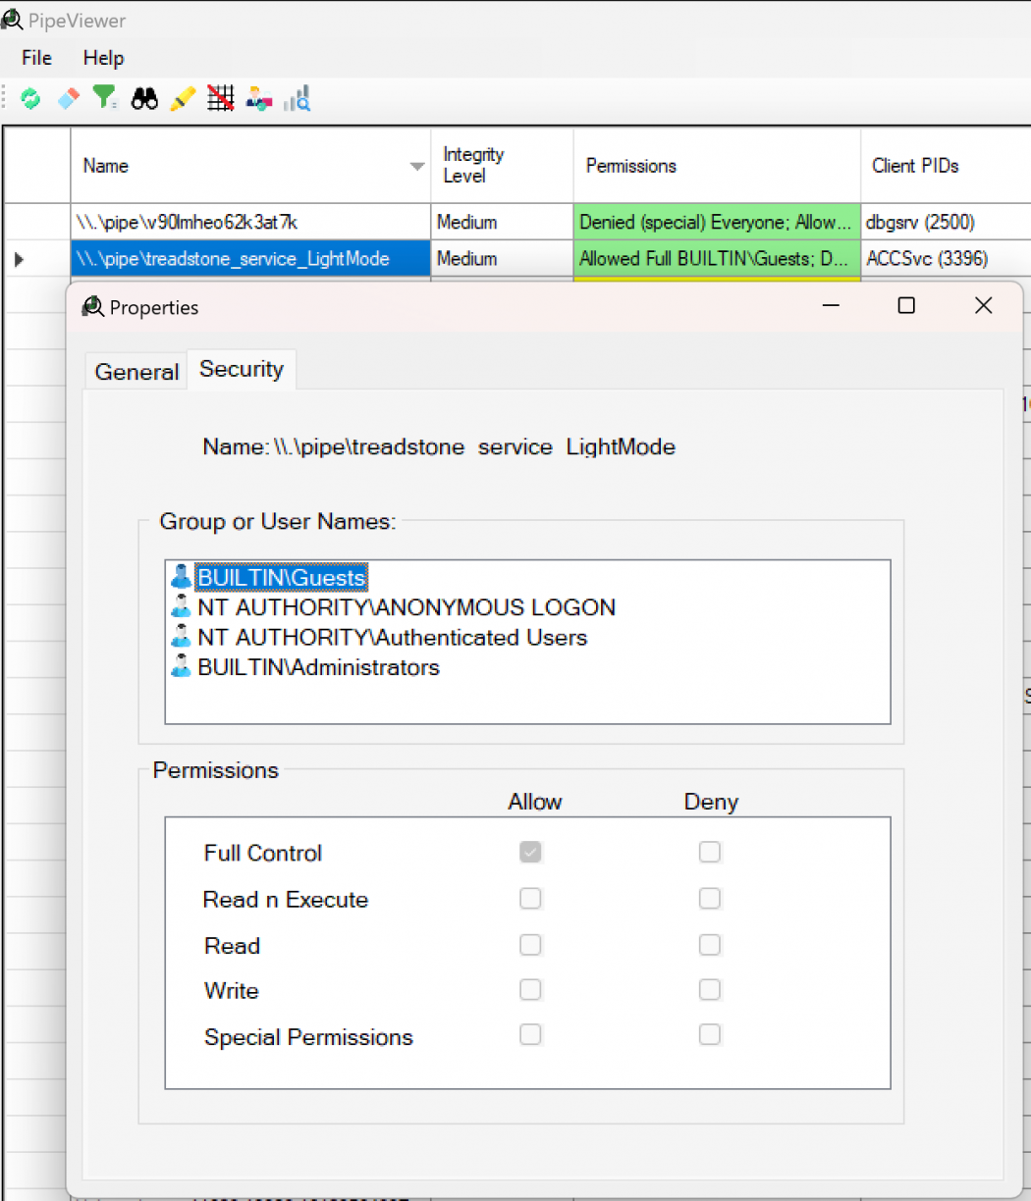This screenshot has height=1201, width=1031.
Task: Tick the Allow Read checkbox
Action: click(530, 945)
